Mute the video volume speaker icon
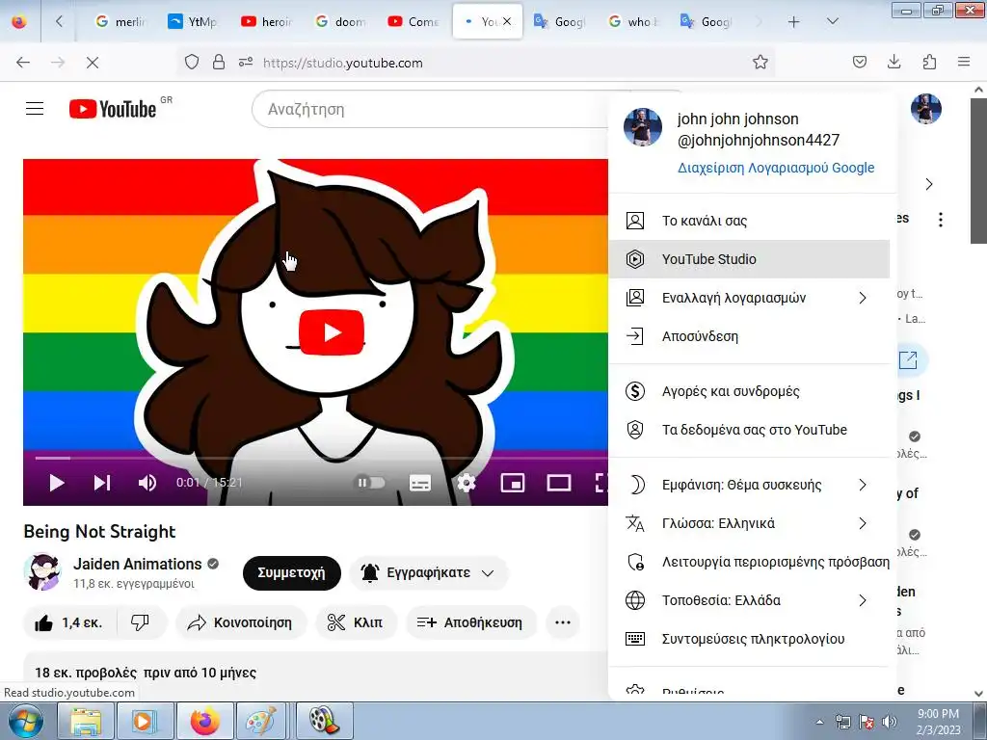Image resolution: width=987 pixels, height=740 pixels. (147, 483)
